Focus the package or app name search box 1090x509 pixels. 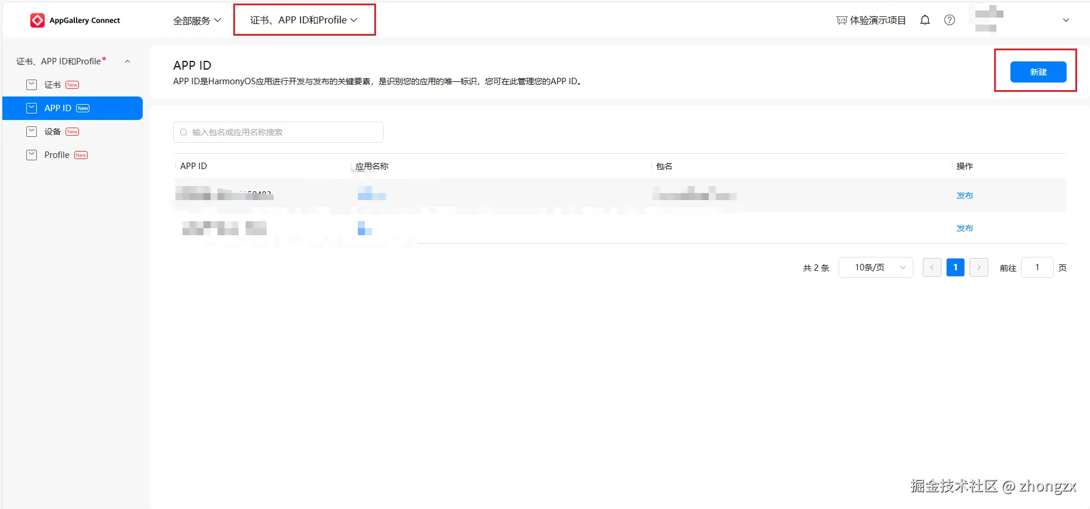[278, 132]
